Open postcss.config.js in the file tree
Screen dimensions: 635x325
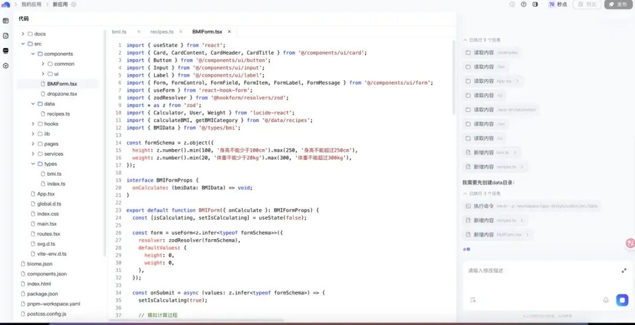pyautogui.click(x=42, y=314)
